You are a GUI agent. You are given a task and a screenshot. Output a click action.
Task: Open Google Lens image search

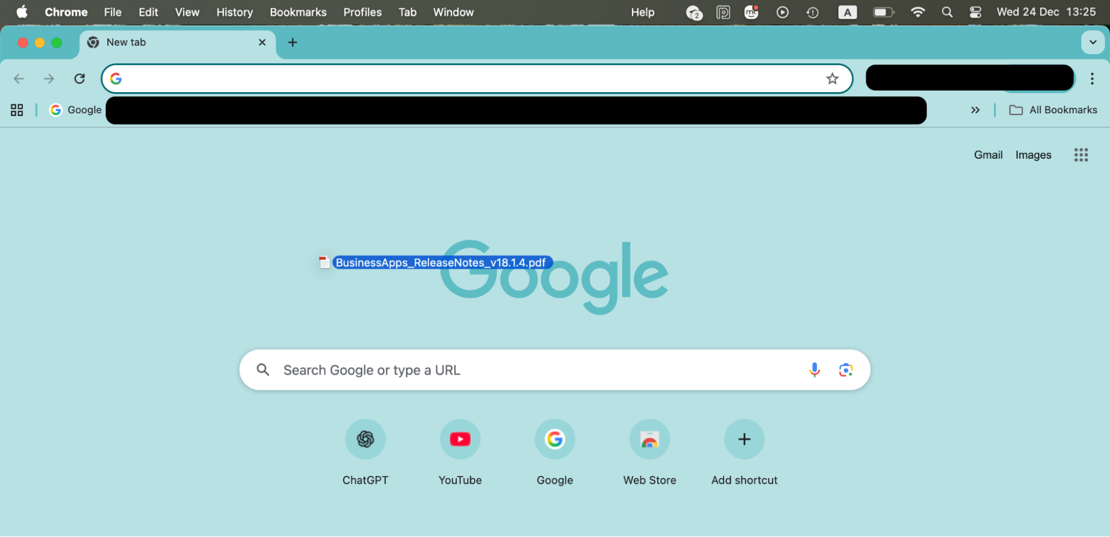[845, 369]
